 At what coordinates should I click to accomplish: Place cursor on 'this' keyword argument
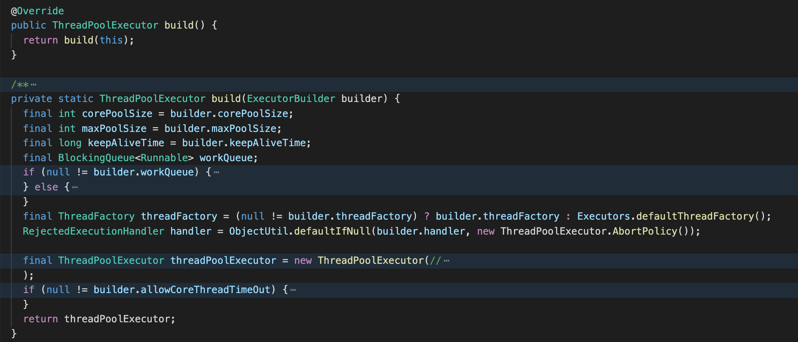coord(111,40)
